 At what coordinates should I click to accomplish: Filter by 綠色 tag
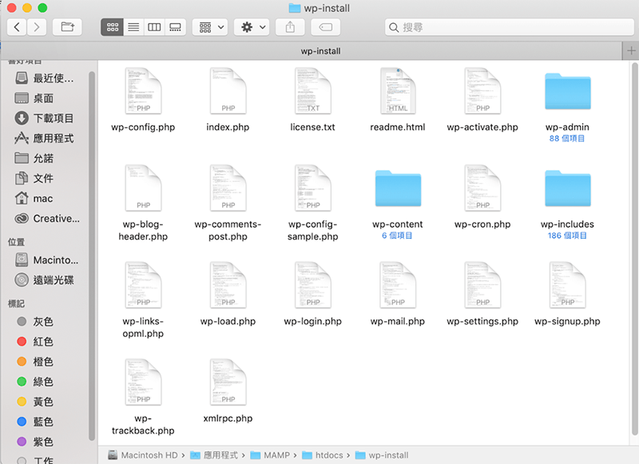(35, 382)
